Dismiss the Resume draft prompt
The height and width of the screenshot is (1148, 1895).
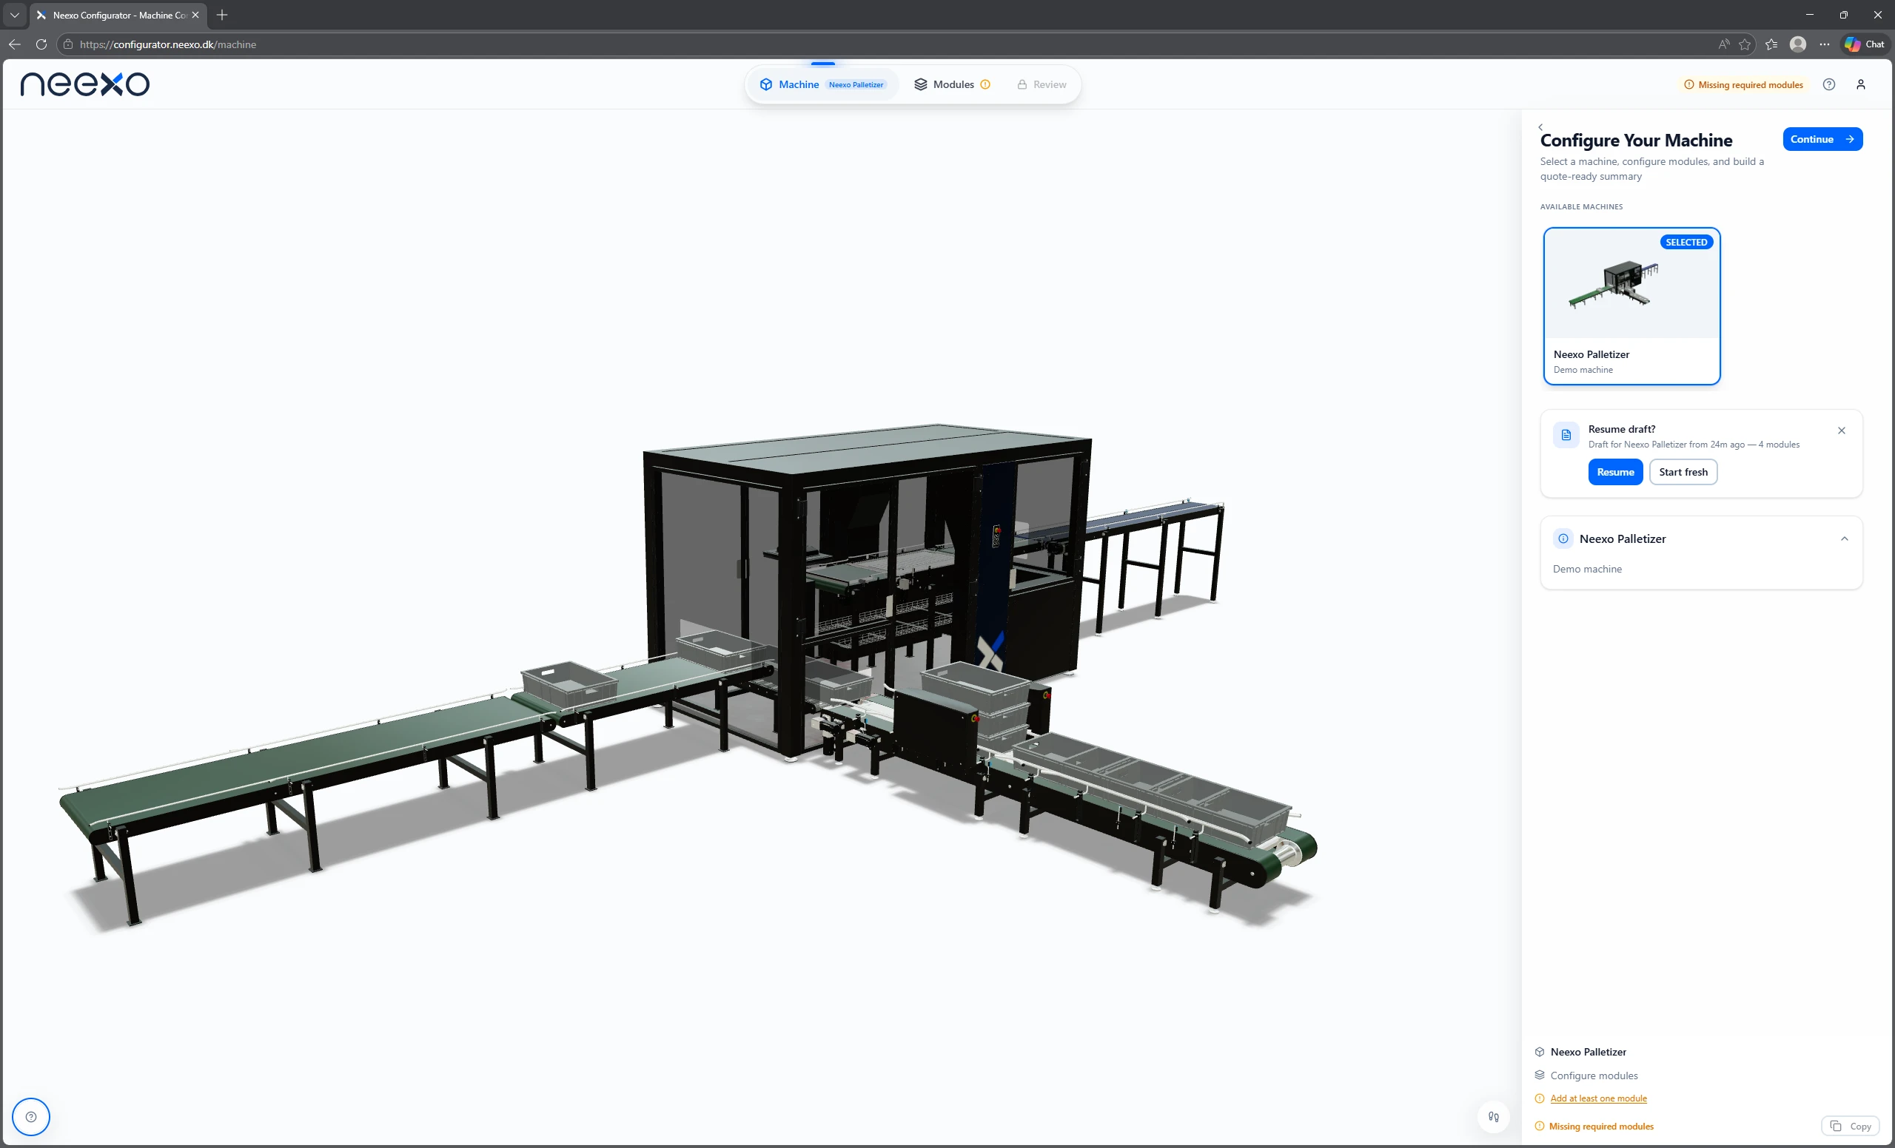[x=1841, y=430]
